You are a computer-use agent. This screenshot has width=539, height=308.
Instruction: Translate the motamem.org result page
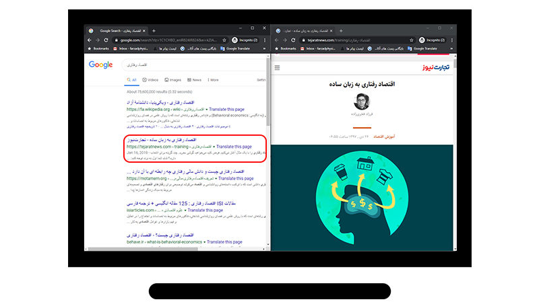point(236,178)
